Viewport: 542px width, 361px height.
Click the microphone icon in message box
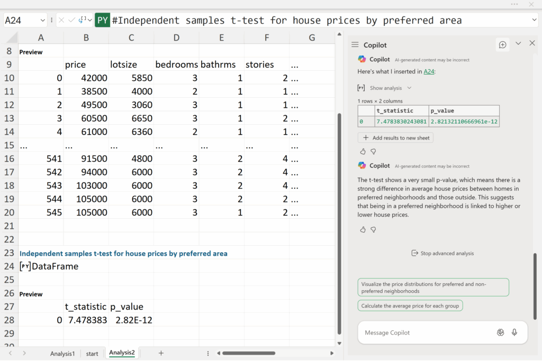514,332
